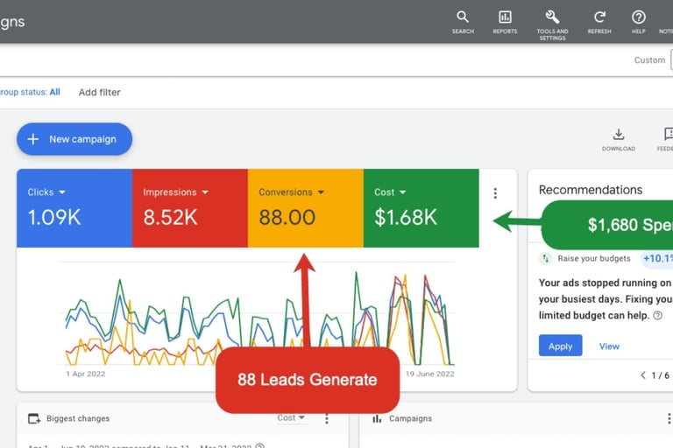
Task: Click plus icon on New campaign button
Action: click(33, 139)
